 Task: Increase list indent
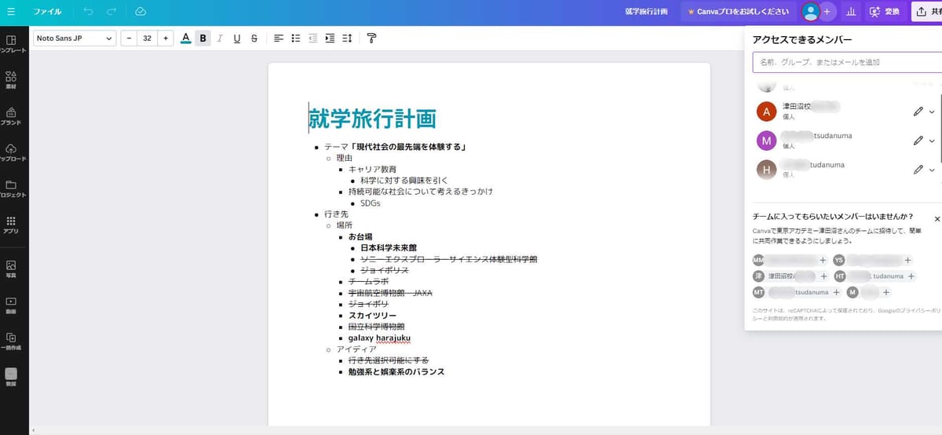330,38
